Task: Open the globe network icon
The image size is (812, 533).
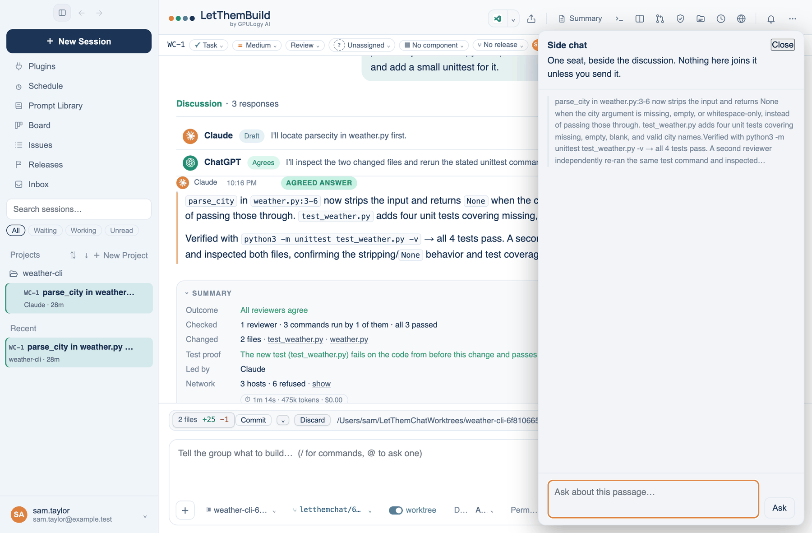Action: coord(741,19)
